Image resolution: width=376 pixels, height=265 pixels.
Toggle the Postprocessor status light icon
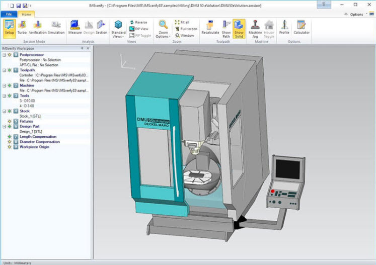coord(10,55)
